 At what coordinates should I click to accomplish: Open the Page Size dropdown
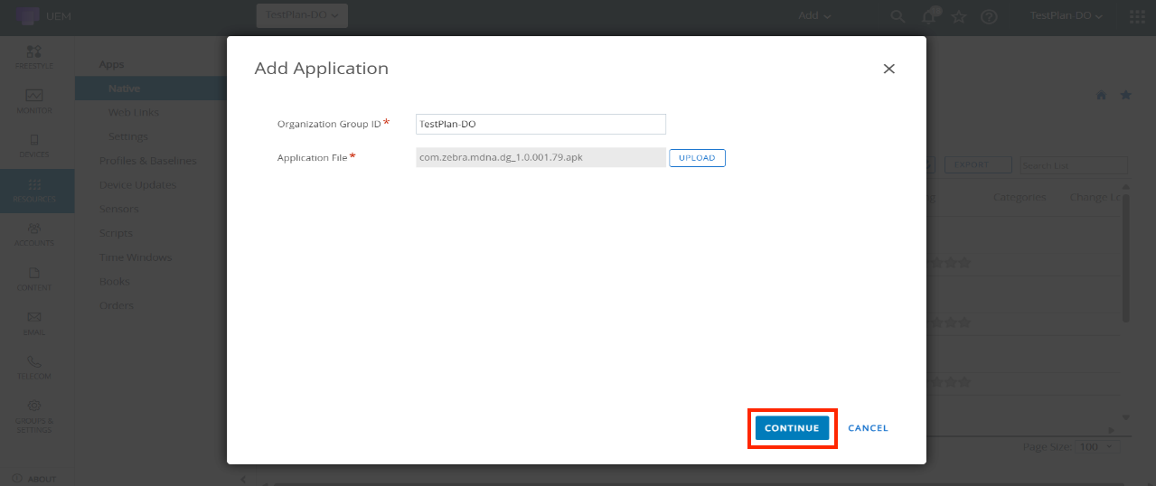1098,447
